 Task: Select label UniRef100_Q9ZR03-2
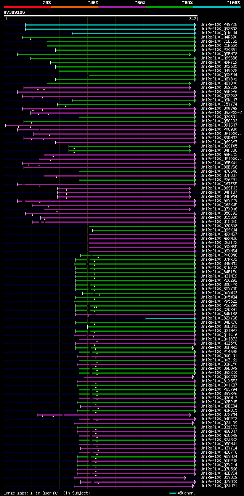(x=221, y=113)
